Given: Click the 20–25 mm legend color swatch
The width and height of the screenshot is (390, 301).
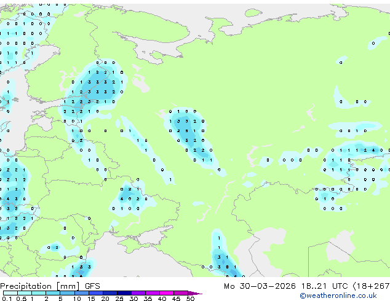Looking at the screenshot, I should pyautogui.click(x=110, y=293).
